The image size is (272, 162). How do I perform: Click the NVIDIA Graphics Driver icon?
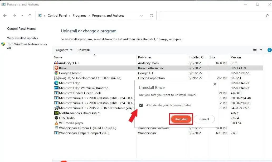point(56,113)
